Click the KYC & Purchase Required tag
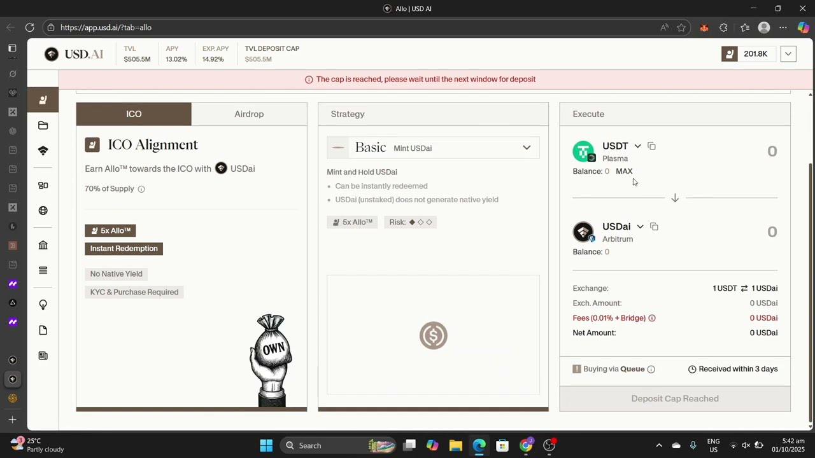 [134, 292]
